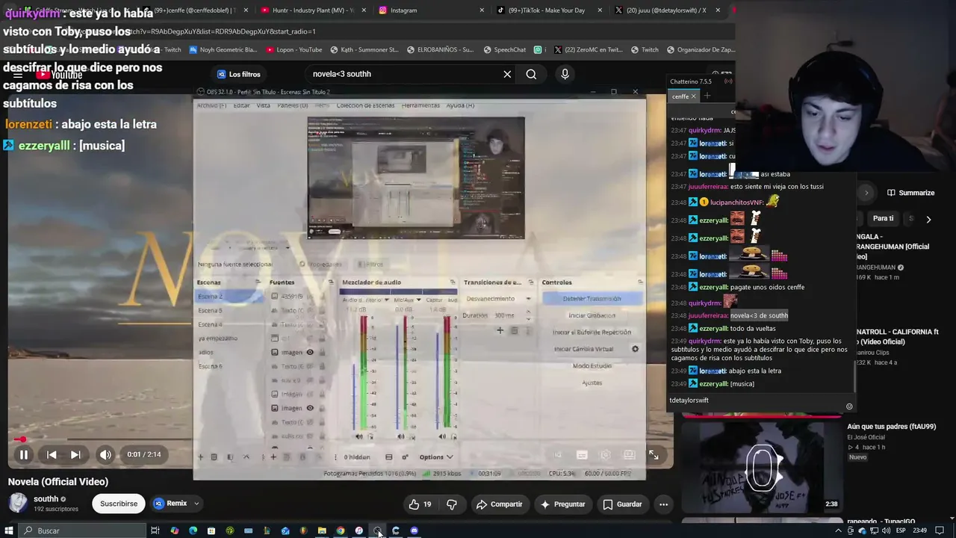
Task: Open Ajustes in OBS controls
Action: [x=592, y=383]
